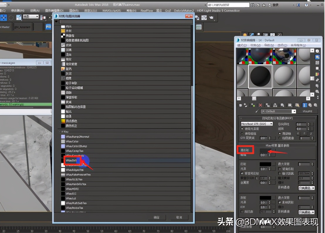Click the Get Material icon in Material Editor

click(240, 105)
